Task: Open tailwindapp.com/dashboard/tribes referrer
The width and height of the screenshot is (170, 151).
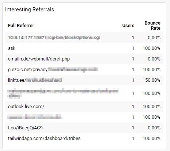Action: pos(44,139)
